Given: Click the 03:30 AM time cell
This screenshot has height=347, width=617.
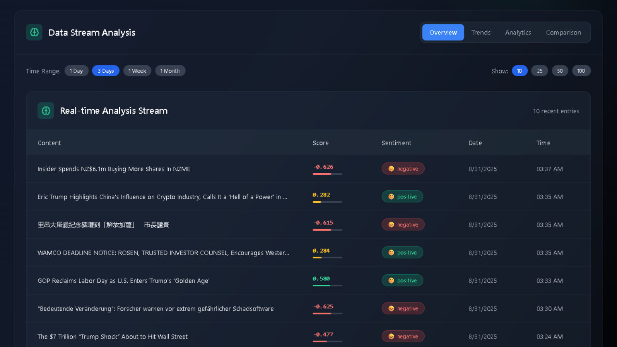Looking at the screenshot, I should pyautogui.click(x=550, y=308).
